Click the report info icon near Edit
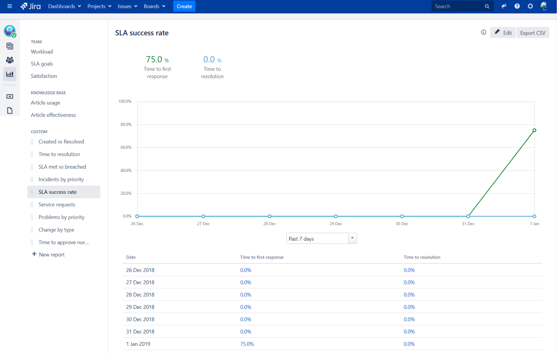 point(483,32)
